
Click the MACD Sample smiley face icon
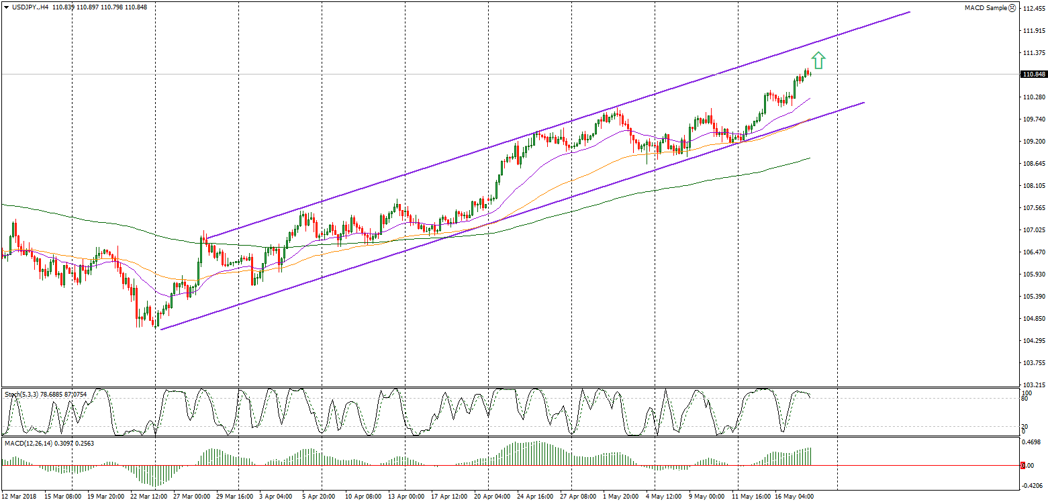(1012, 7)
